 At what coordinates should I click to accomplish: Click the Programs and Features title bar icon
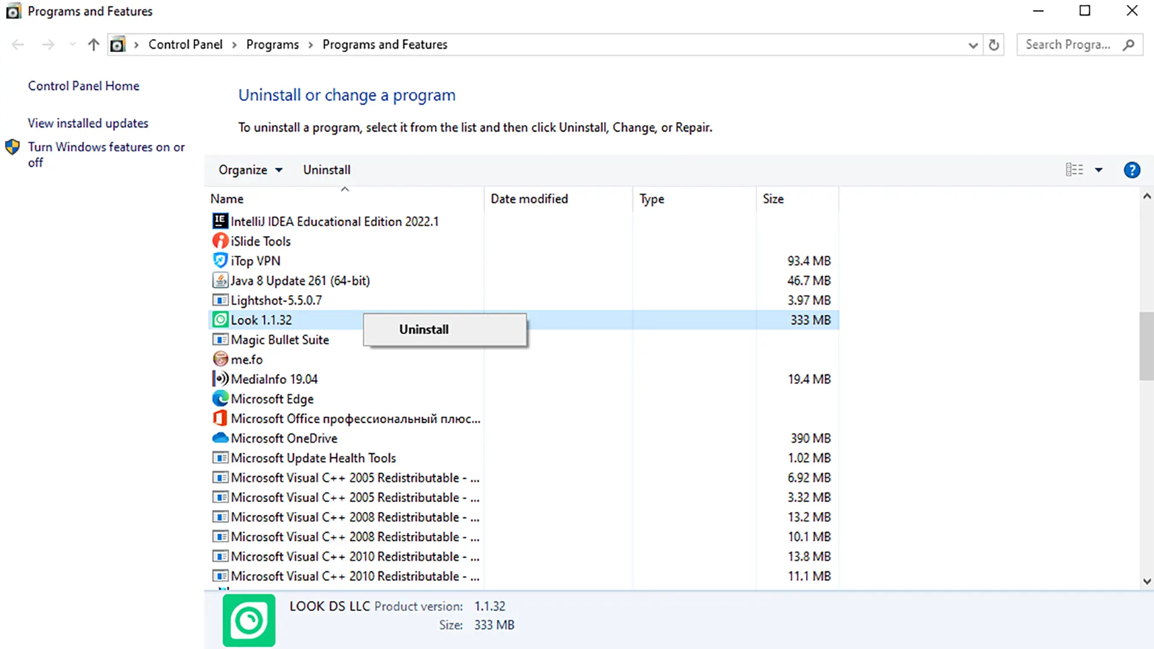(x=13, y=11)
